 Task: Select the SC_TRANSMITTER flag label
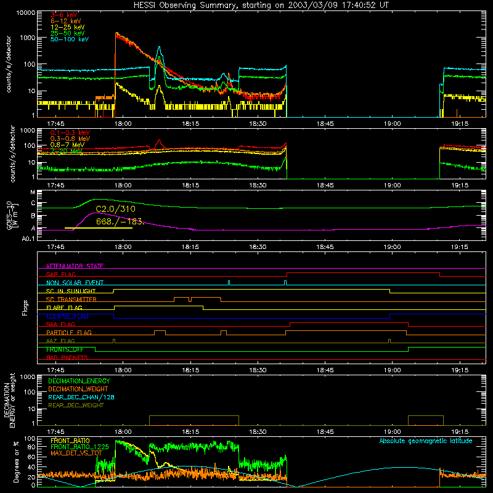click(71, 299)
